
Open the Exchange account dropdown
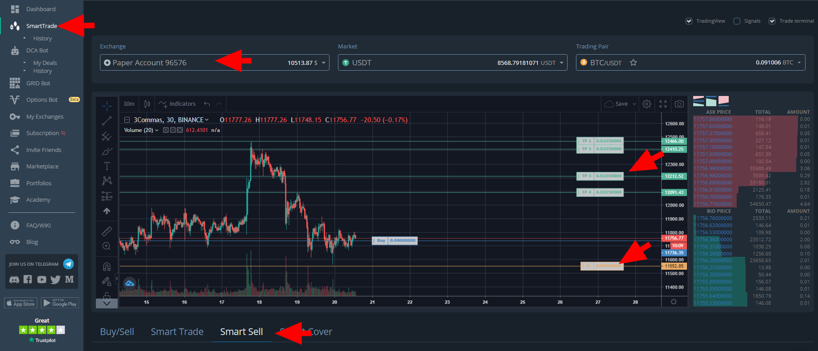pyautogui.click(x=214, y=63)
